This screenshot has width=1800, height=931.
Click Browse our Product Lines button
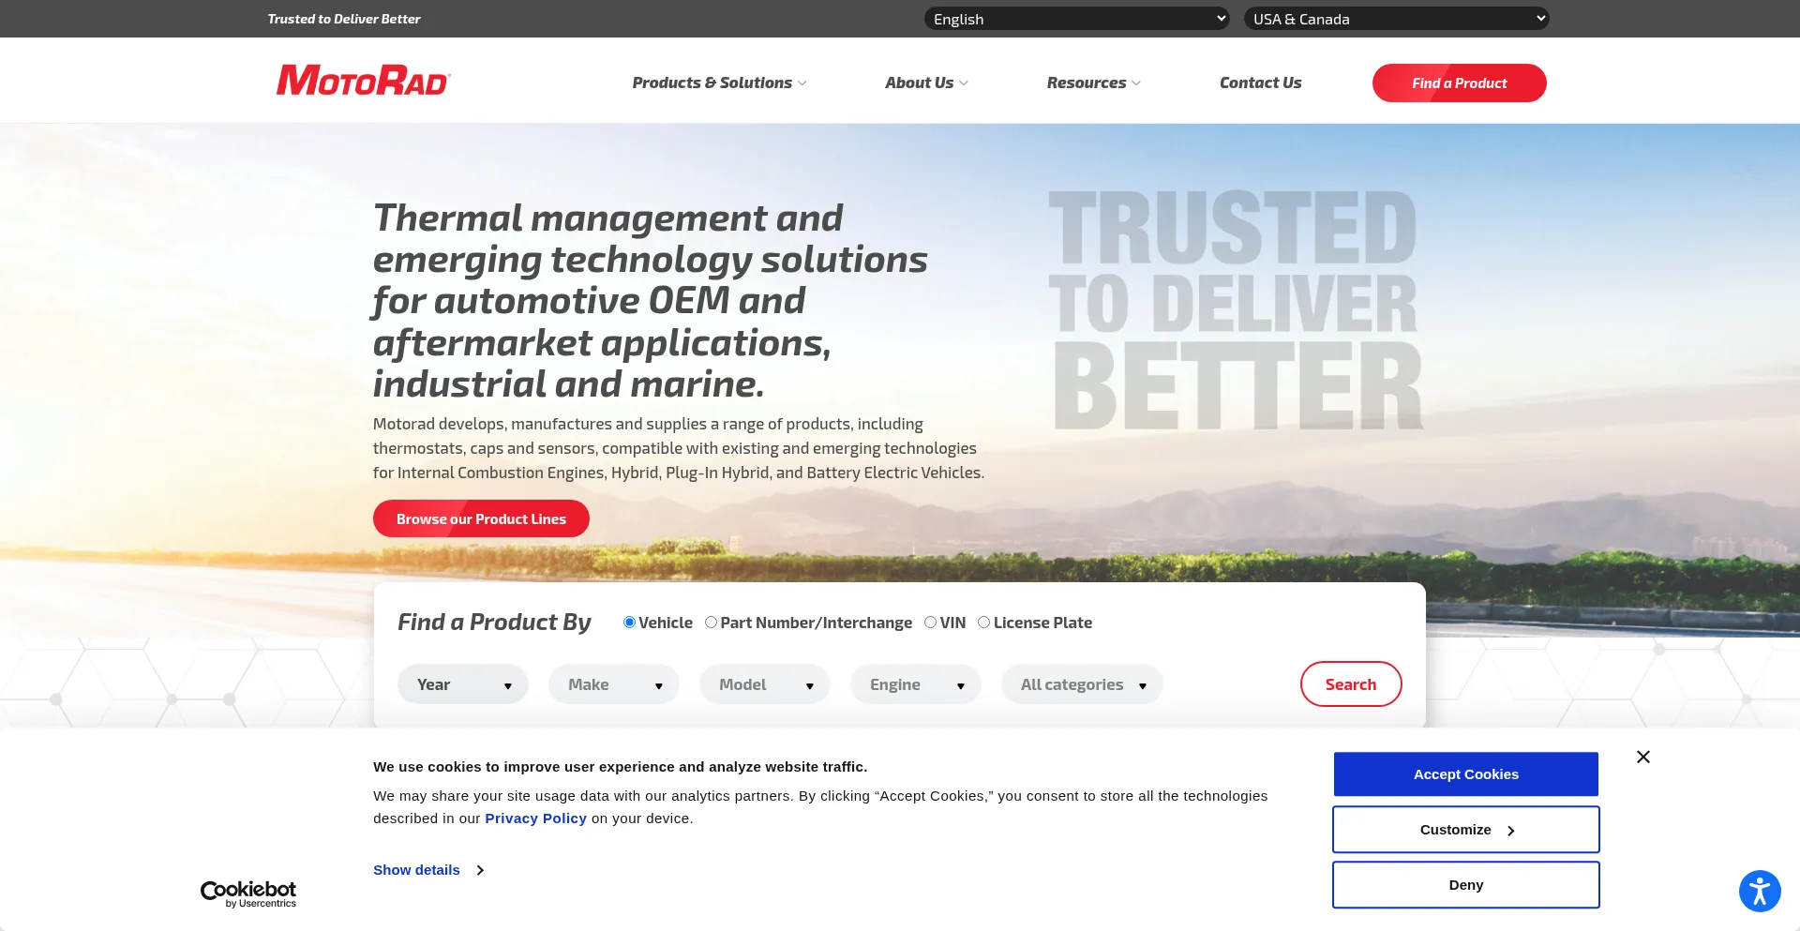481,518
